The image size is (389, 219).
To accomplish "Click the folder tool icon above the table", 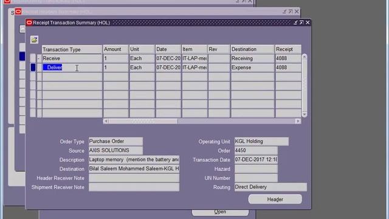I will point(34,40).
